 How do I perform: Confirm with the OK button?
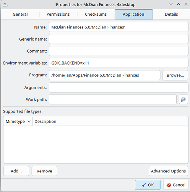[x=148, y=185]
